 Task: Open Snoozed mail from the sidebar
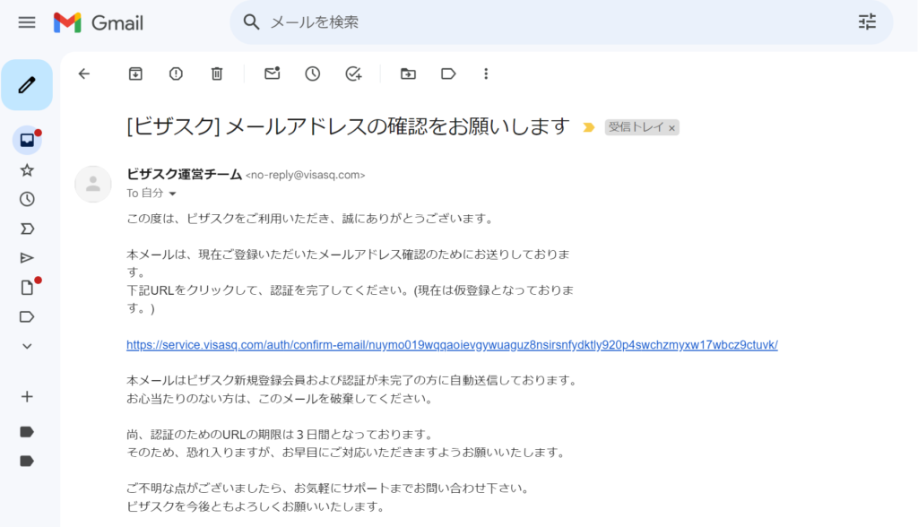[x=27, y=198]
